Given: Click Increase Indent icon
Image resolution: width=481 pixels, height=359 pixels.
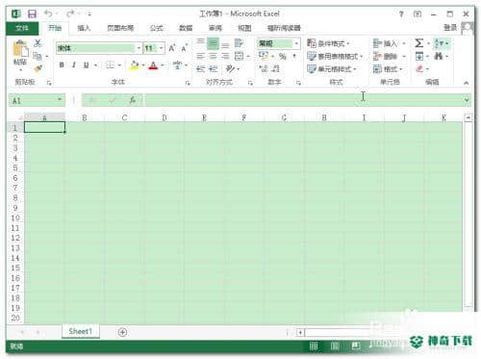Looking at the screenshot, I should click(213, 68).
